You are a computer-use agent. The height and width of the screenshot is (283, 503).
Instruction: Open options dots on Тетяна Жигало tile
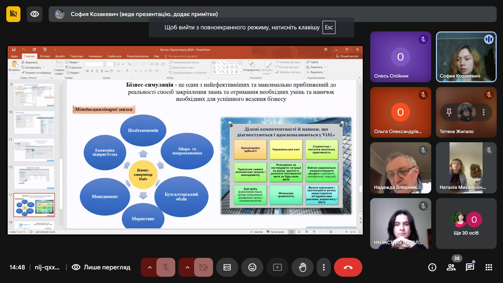click(484, 112)
